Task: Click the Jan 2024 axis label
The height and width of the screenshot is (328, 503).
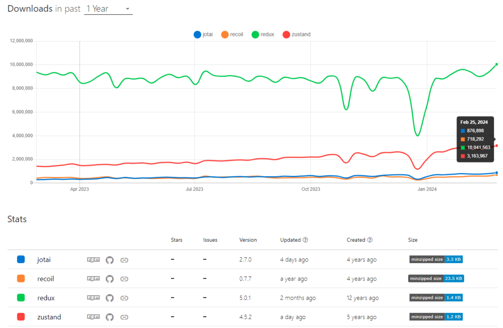Action: [427, 189]
